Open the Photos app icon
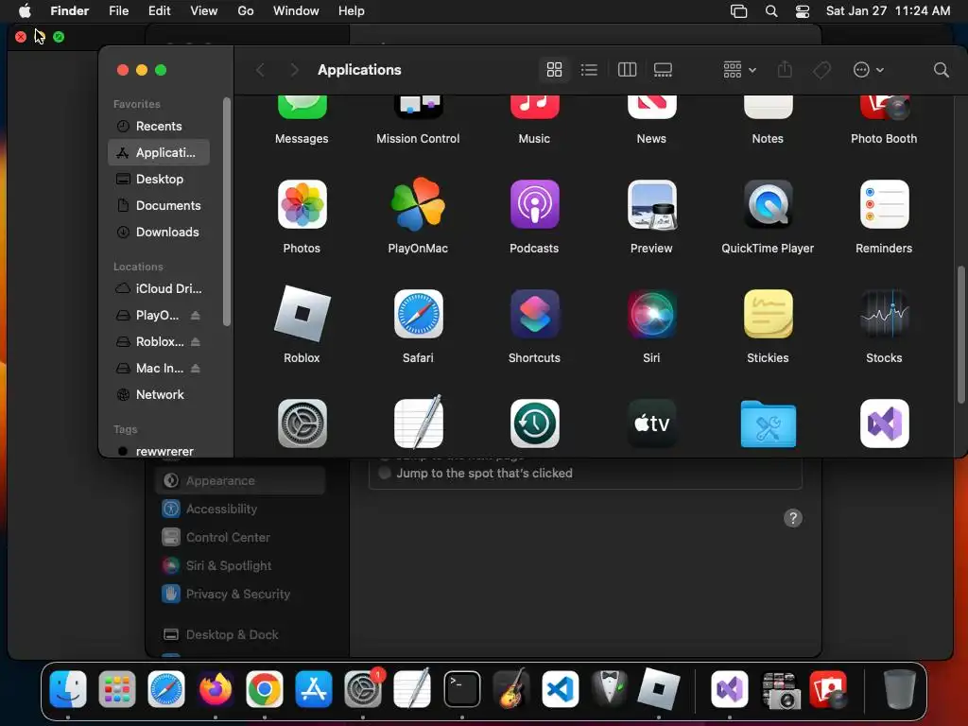This screenshot has width=968, height=726. click(302, 204)
